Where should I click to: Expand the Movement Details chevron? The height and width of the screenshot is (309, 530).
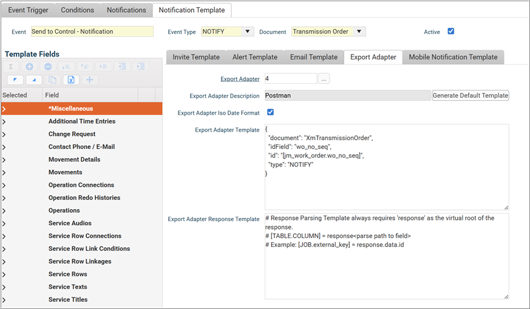(4, 160)
